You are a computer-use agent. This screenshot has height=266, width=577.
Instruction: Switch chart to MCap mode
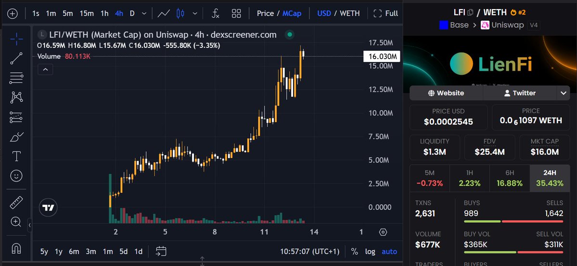point(292,13)
